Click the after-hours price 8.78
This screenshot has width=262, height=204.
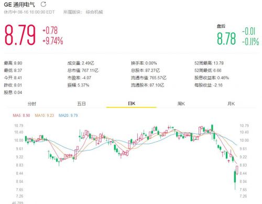click(226, 39)
